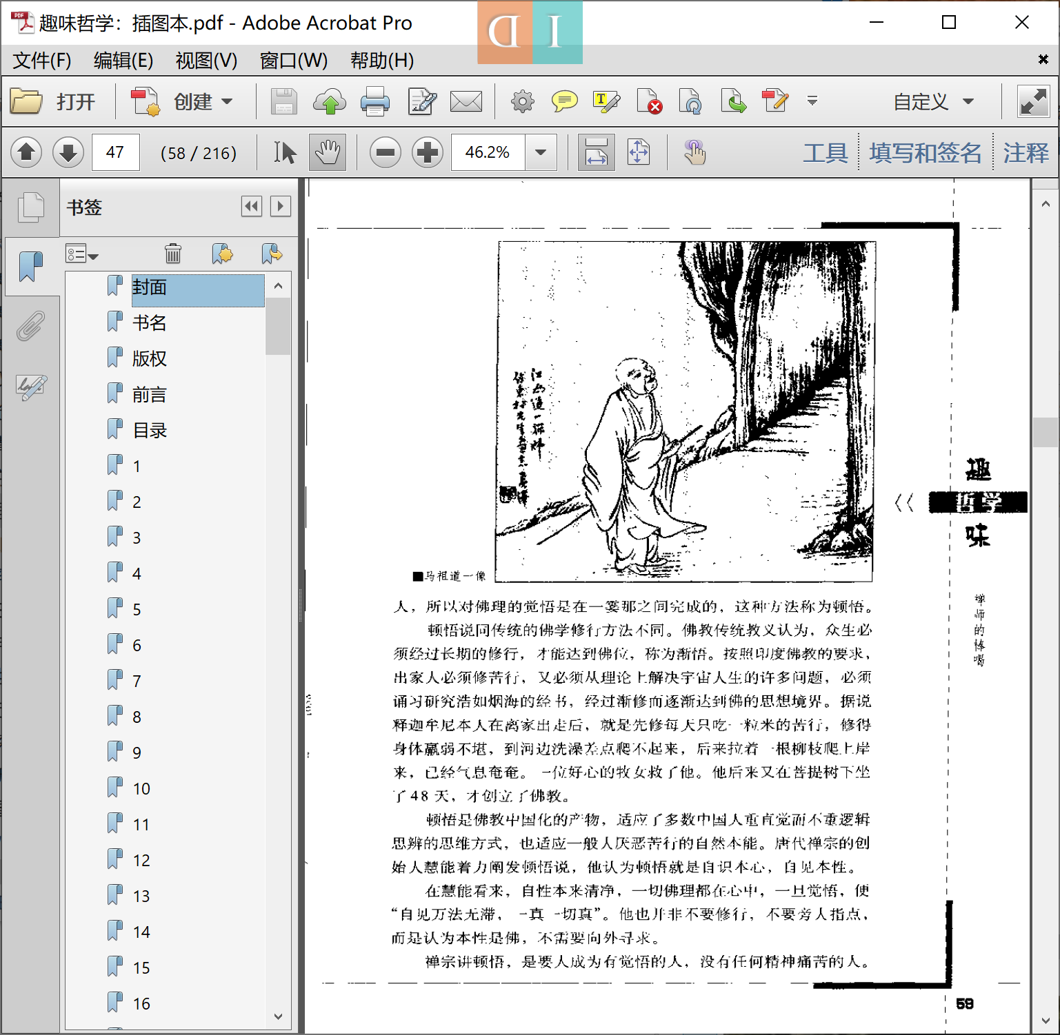
Task: Go to the next page arrow
Action: [68, 152]
